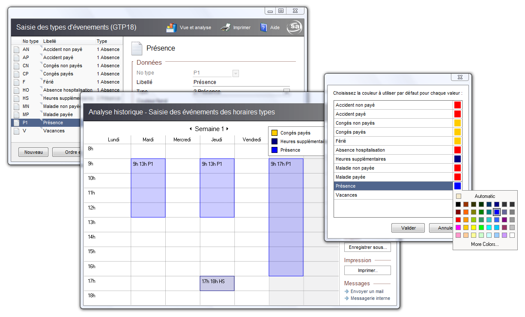
Task: Expand the No type P1 dropdown
Action: [236, 73]
